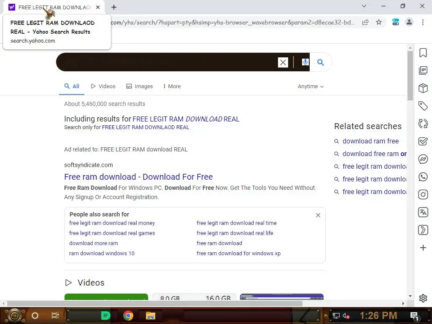
Task: Add a new sidebar item with plus
Action: [x=423, y=248]
